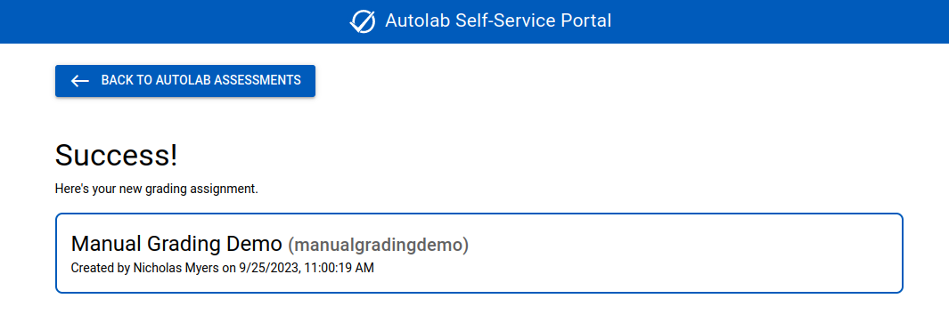Click the (manualgradingdemo) identifier text
The height and width of the screenshot is (331, 949).
coord(379,246)
